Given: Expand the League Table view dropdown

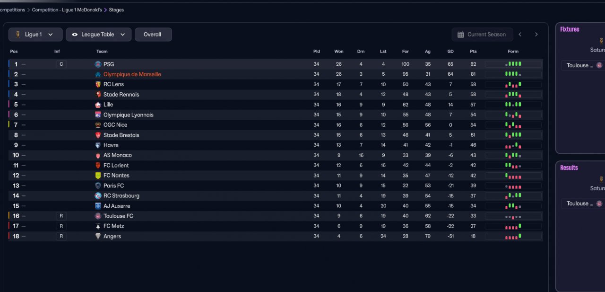Looking at the screenshot, I should (x=99, y=35).
